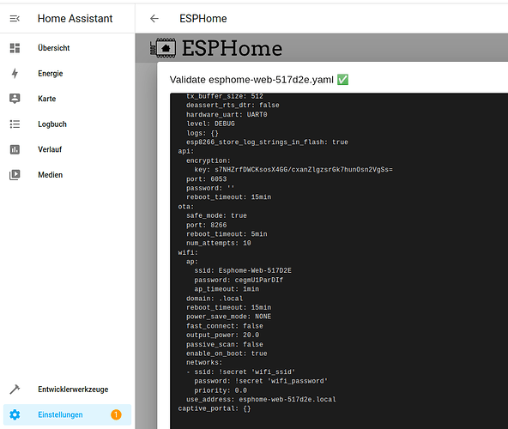Click the Karte map icon
This screenshot has width=508, height=429.
15,99
